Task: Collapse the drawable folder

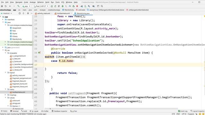Action: coord(5,53)
